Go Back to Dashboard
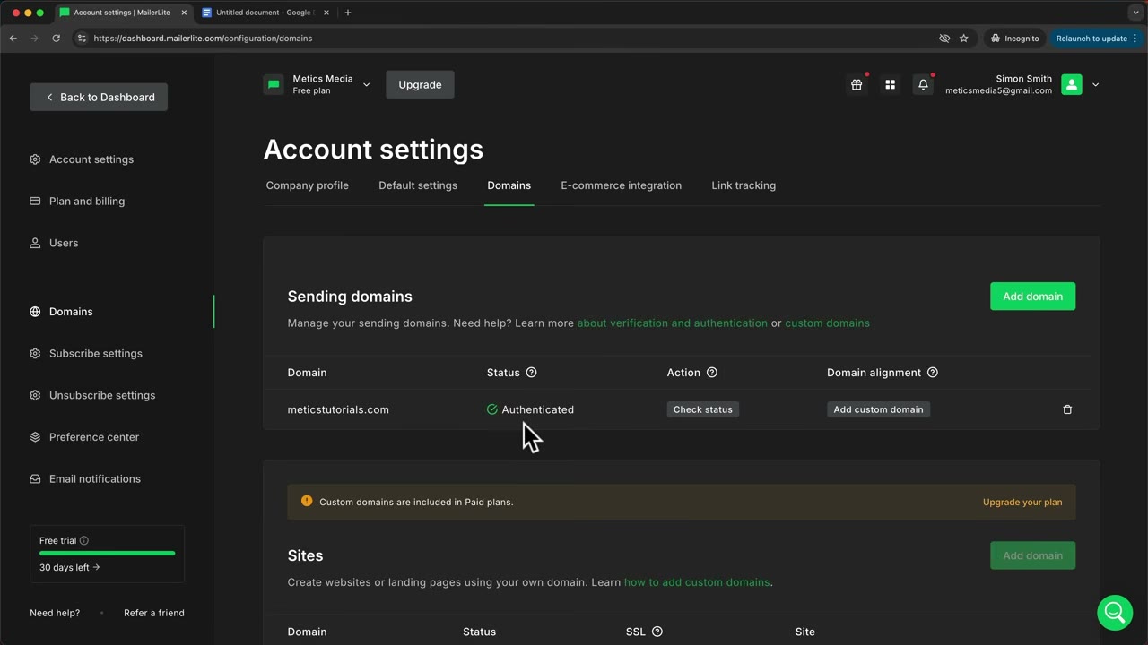 [99, 97]
